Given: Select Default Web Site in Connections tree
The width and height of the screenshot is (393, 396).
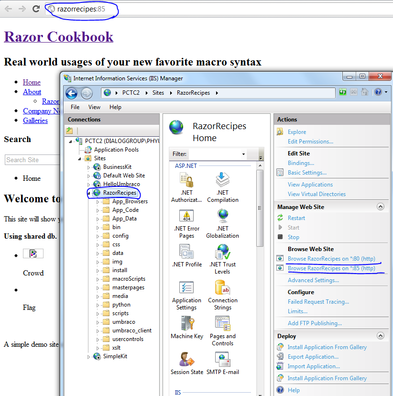Looking at the screenshot, I should [x=124, y=176].
